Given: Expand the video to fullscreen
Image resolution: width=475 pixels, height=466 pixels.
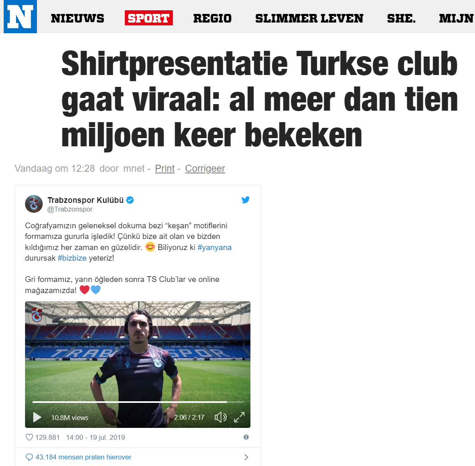Looking at the screenshot, I should point(239,417).
